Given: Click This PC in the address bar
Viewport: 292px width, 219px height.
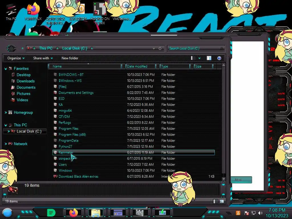Looking at the screenshot, I should point(46,48).
